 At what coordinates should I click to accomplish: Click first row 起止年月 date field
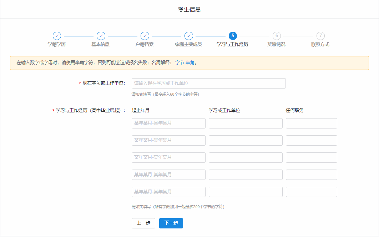click(168, 123)
